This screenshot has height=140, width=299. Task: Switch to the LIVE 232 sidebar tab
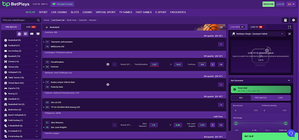(x=31, y=27)
